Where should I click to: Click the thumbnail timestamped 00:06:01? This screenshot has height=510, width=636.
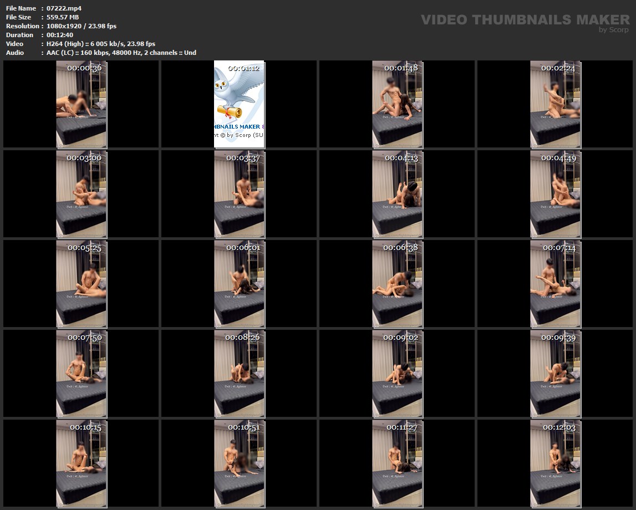pos(239,284)
